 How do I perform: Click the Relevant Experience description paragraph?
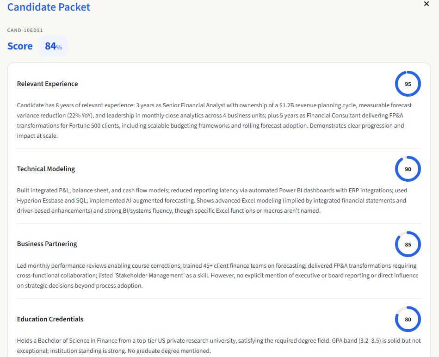click(214, 121)
